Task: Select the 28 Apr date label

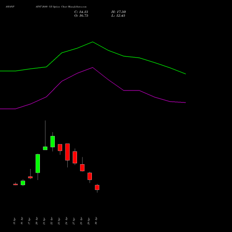Action: [81, 221]
